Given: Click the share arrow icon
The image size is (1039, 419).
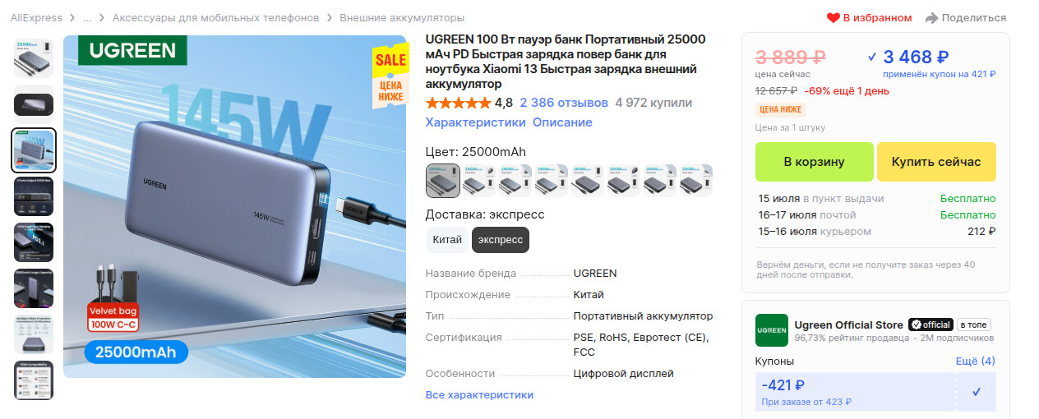Looking at the screenshot, I should 931,18.
